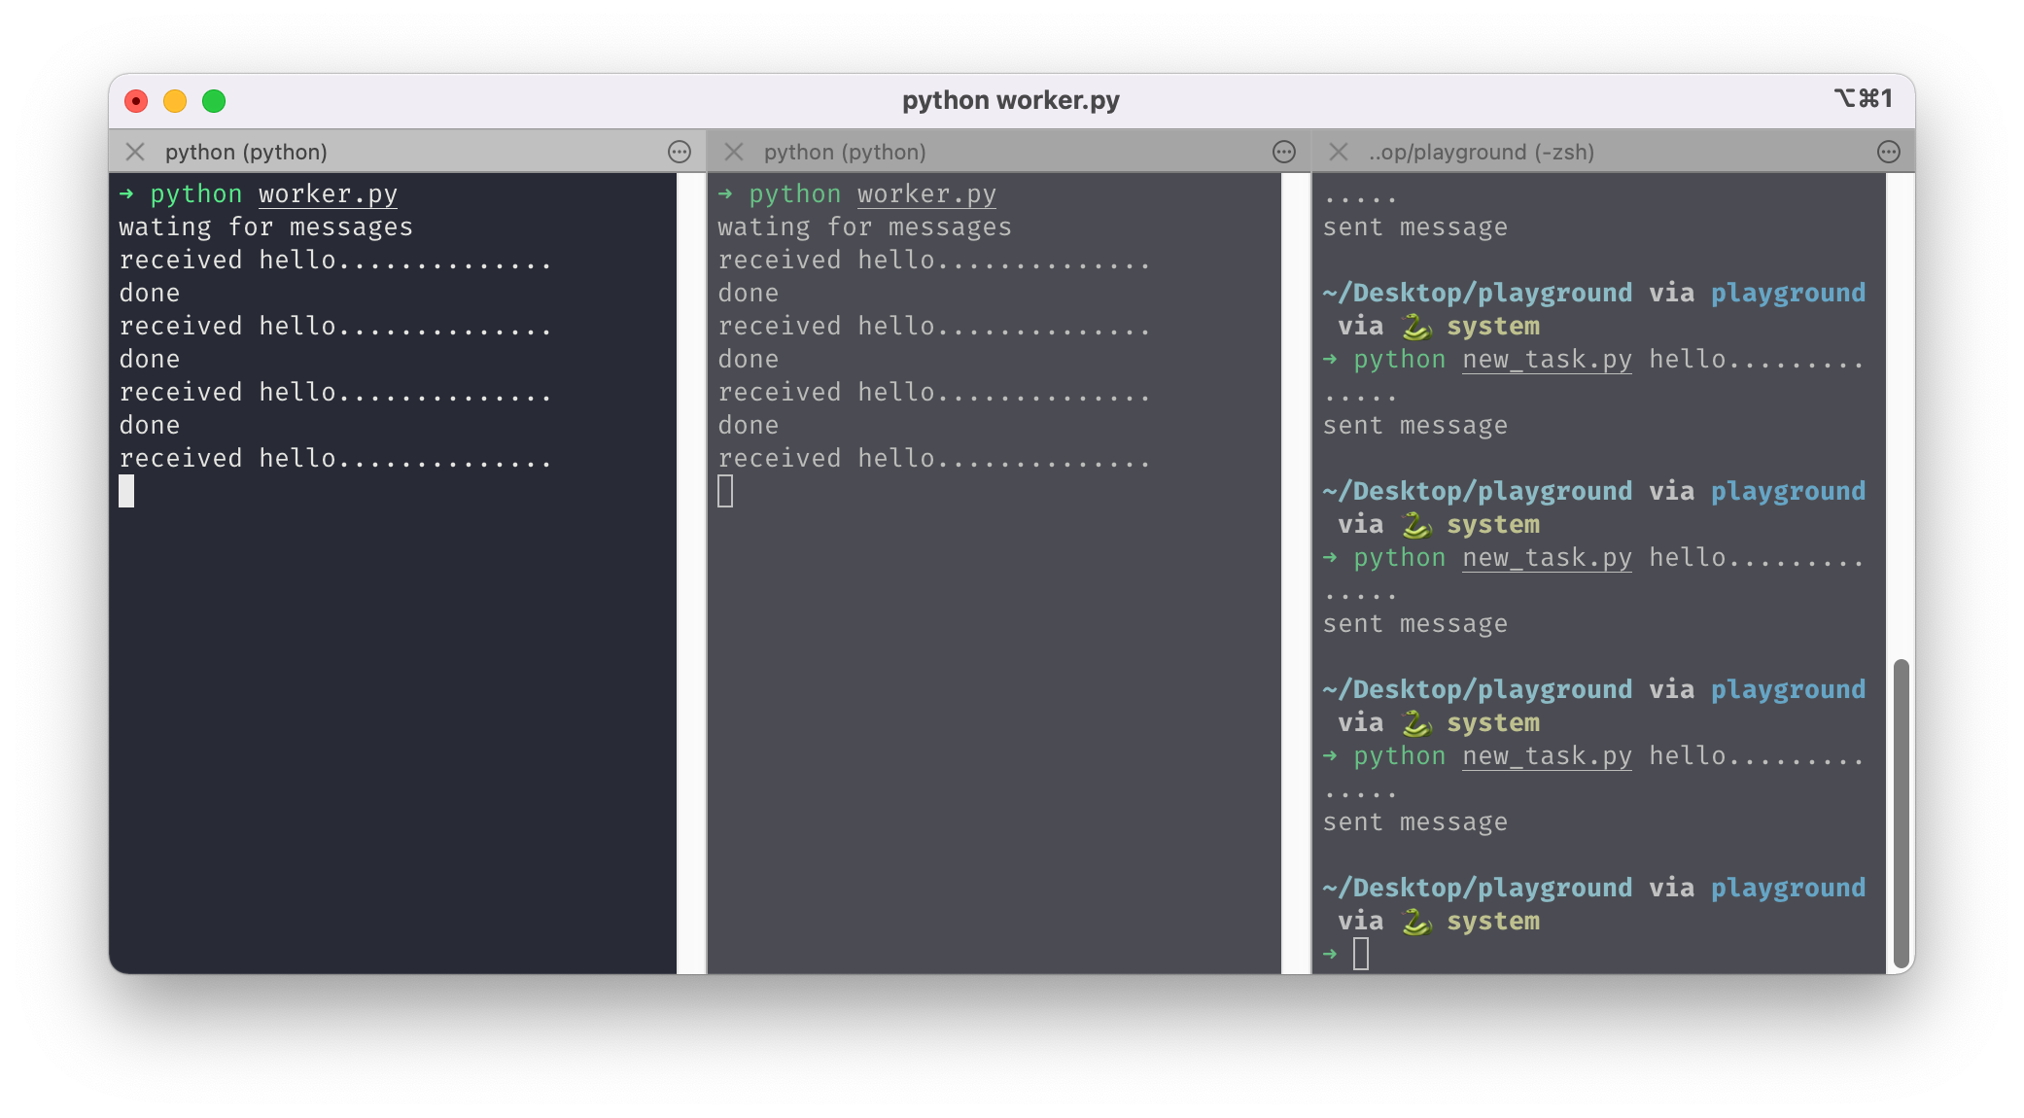
Task: Click the window title python worker.py
Action: (1011, 100)
